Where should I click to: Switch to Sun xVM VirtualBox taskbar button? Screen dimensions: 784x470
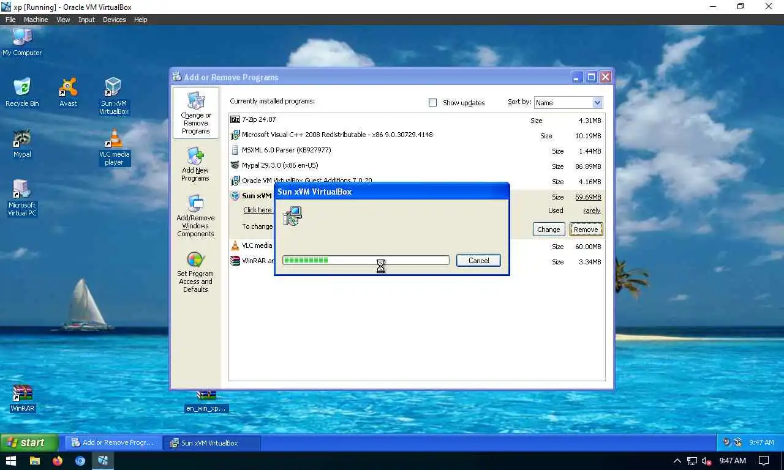211,442
